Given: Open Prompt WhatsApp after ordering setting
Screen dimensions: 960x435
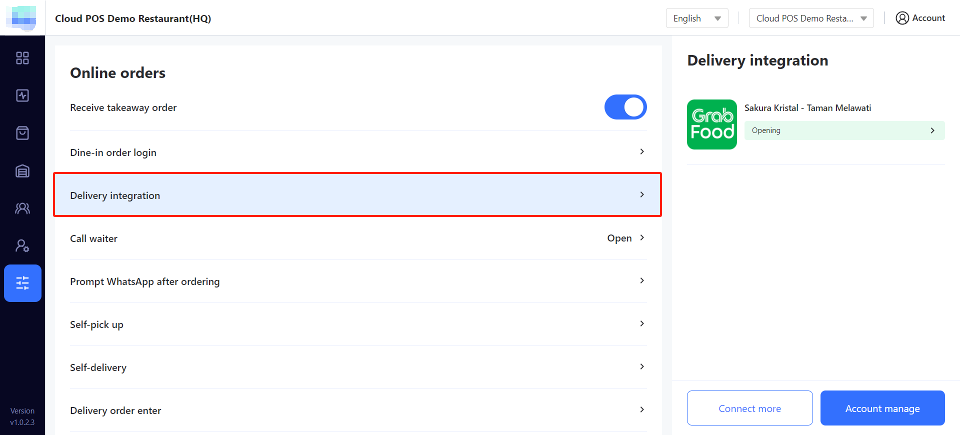Looking at the screenshot, I should point(357,281).
